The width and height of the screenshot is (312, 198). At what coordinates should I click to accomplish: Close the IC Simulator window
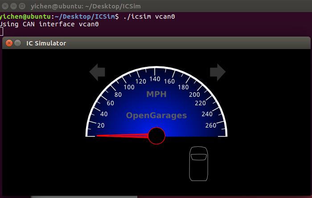(9, 43)
